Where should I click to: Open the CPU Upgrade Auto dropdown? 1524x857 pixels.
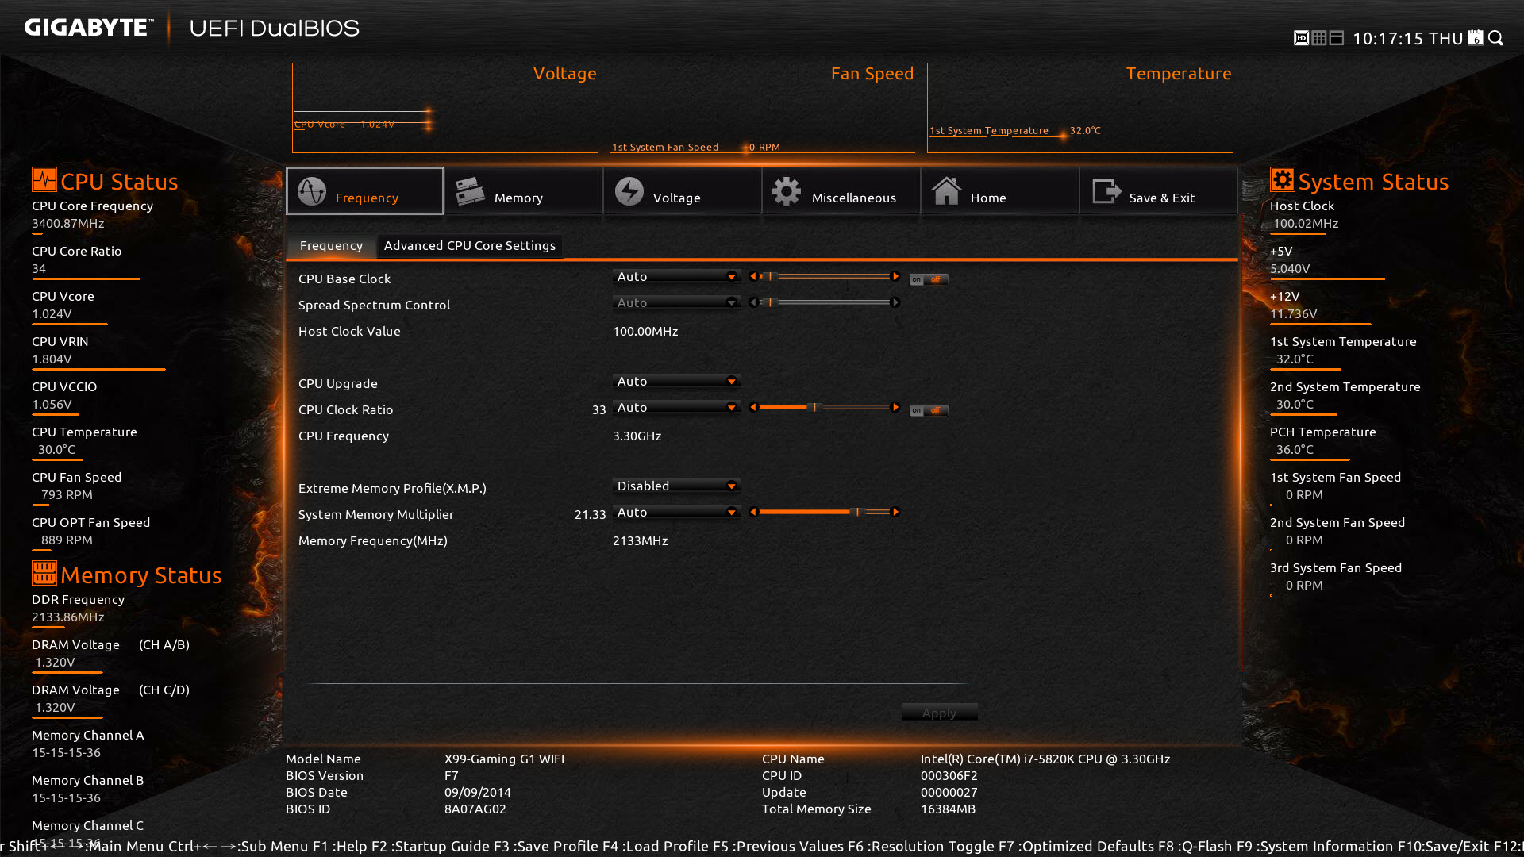tap(676, 381)
